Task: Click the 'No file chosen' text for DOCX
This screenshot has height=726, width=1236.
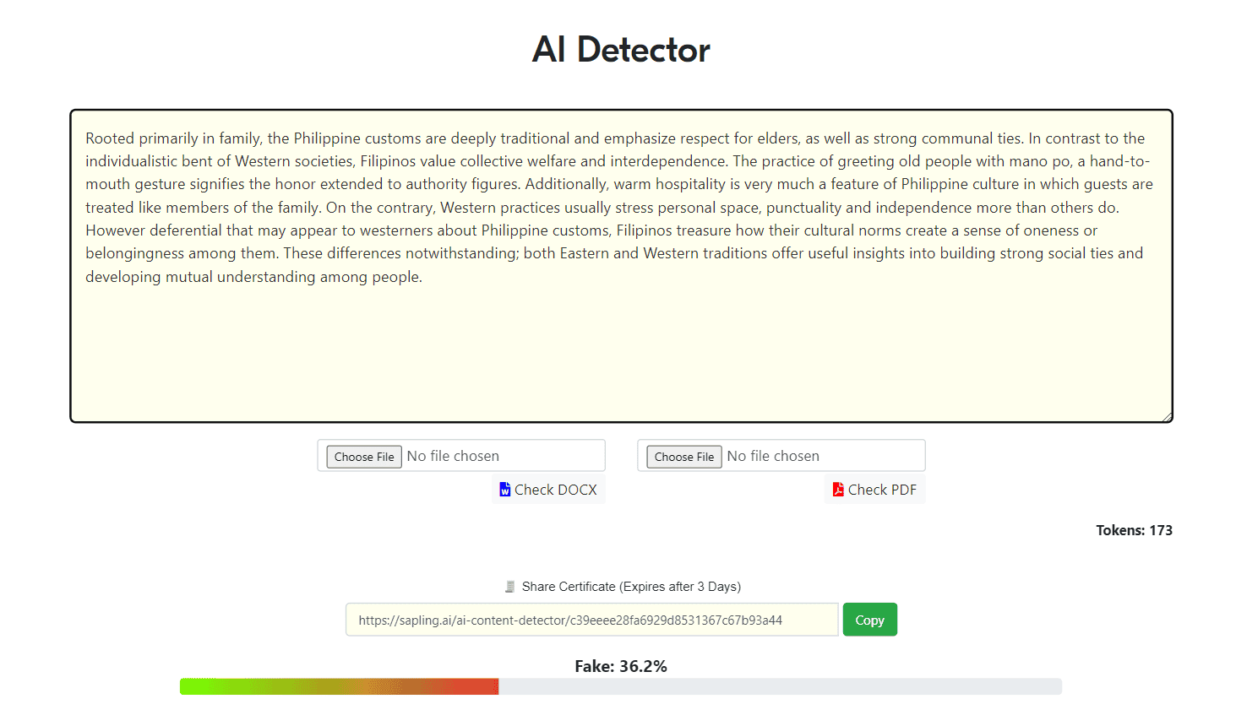Action: (453, 456)
